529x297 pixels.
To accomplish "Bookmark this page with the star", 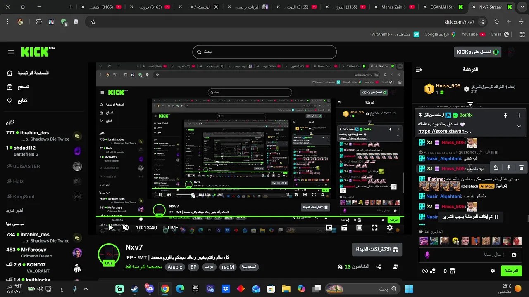I will point(93,22).
